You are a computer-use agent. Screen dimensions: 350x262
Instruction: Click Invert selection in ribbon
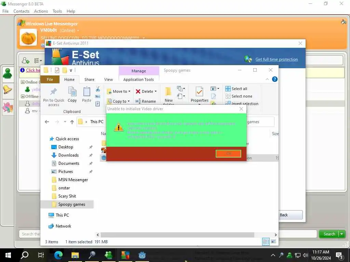pos(242,104)
